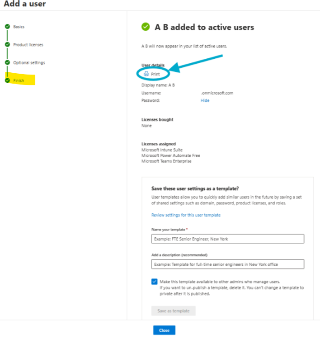This screenshot has height=339, width=320.
Task: Click the Name your template field
Action: point(228,239)
